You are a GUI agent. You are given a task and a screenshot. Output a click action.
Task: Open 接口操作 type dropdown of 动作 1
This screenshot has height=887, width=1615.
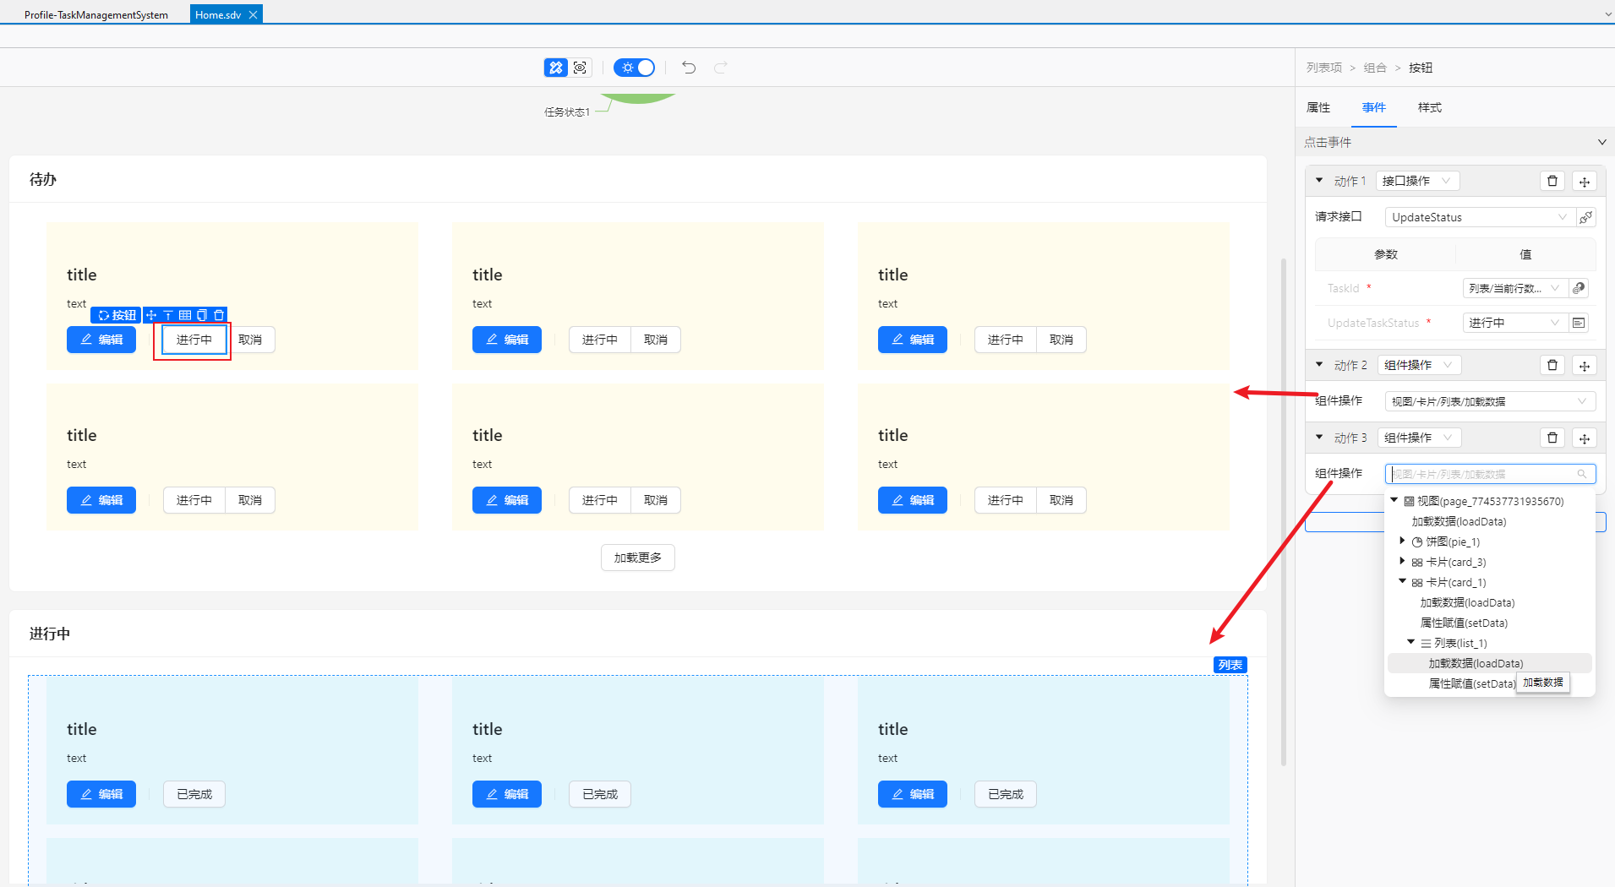[x=1417, y=181]
